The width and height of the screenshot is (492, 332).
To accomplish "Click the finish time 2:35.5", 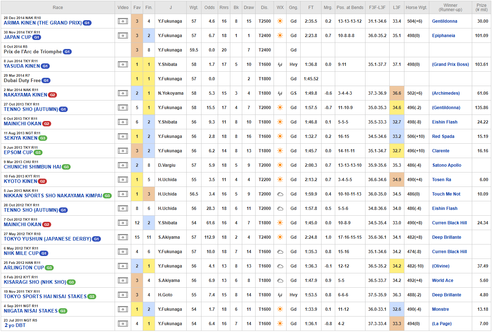I will tap(311, 21).
